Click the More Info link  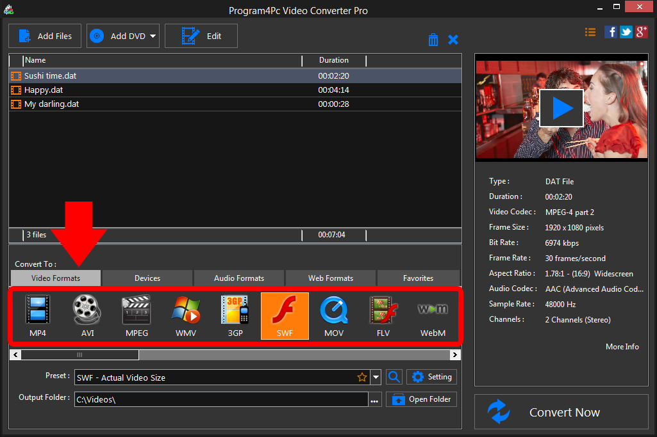pyautogui.click(x=622, y=347)
